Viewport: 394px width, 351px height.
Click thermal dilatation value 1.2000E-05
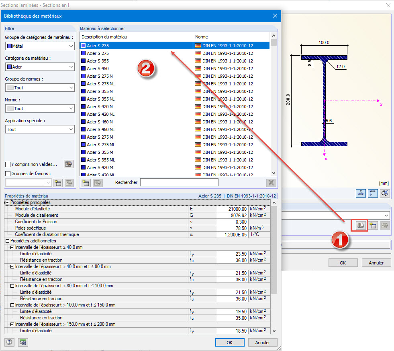(233, 234)
